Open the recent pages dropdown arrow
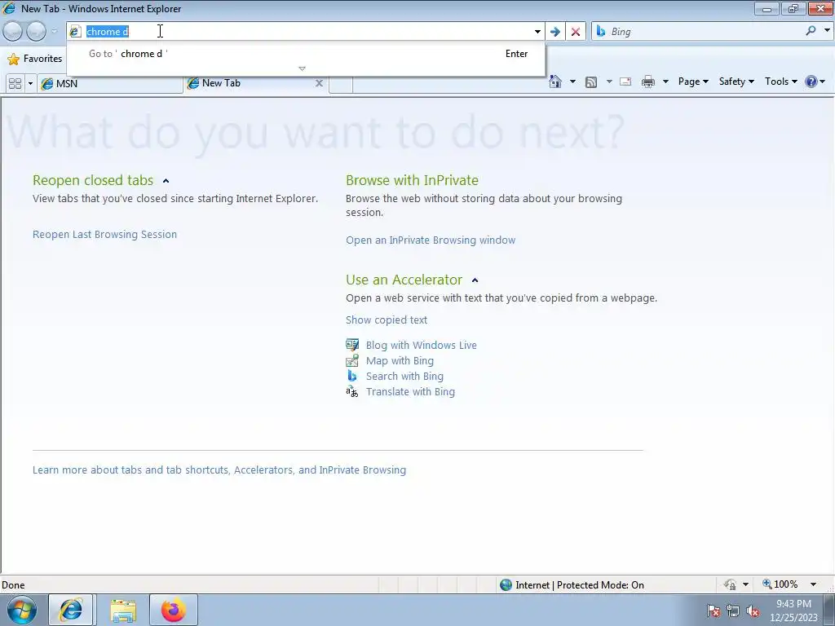 pyautogui.click(x=55, y=32)
